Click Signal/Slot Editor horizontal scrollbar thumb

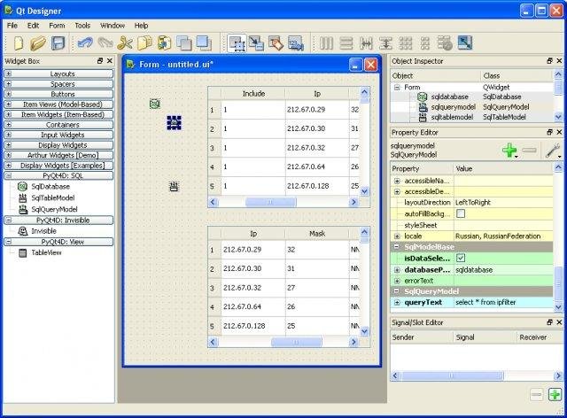[452, 375]
